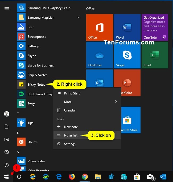Image resolution: width=173 pixels, height=182 pixels.
Task: Open the SUSE Linux Enterprise icon
Action: (x=21, y=94)
